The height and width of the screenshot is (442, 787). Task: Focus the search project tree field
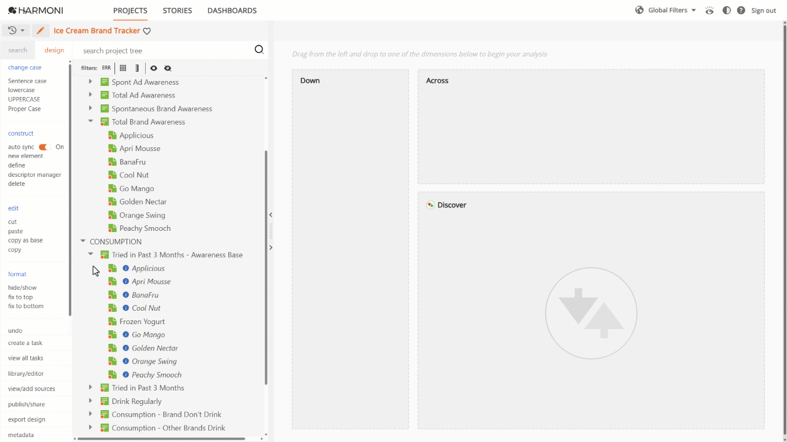pyautogui.click(x=166, y=50)
